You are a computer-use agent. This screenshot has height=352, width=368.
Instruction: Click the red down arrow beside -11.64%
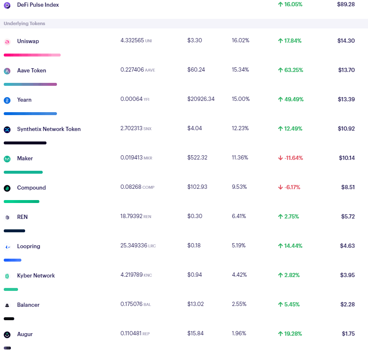pyautogui.click(x=280, y=158)
